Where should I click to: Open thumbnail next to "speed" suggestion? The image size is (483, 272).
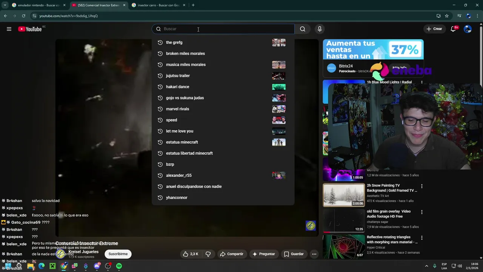[x=279, y=120]
